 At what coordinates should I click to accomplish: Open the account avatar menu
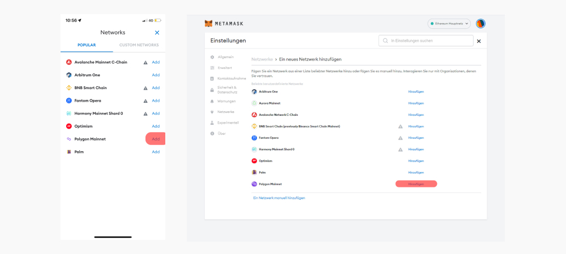pos(481,24)
